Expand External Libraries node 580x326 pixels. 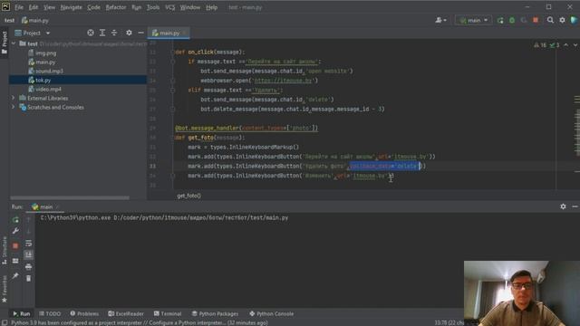(x=14, y=98)
